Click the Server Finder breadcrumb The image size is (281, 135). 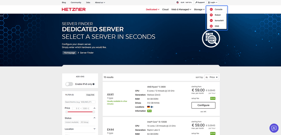pyautogui.click(x=87, y=53)
